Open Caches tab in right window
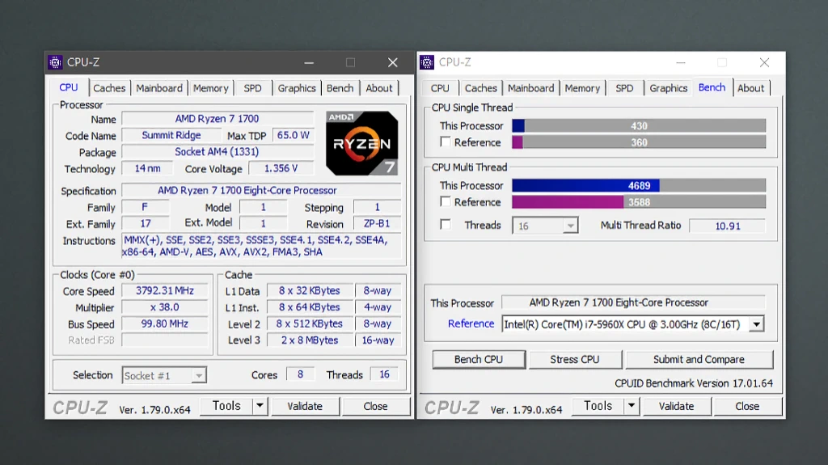828x465 pixels. (480, 87)
